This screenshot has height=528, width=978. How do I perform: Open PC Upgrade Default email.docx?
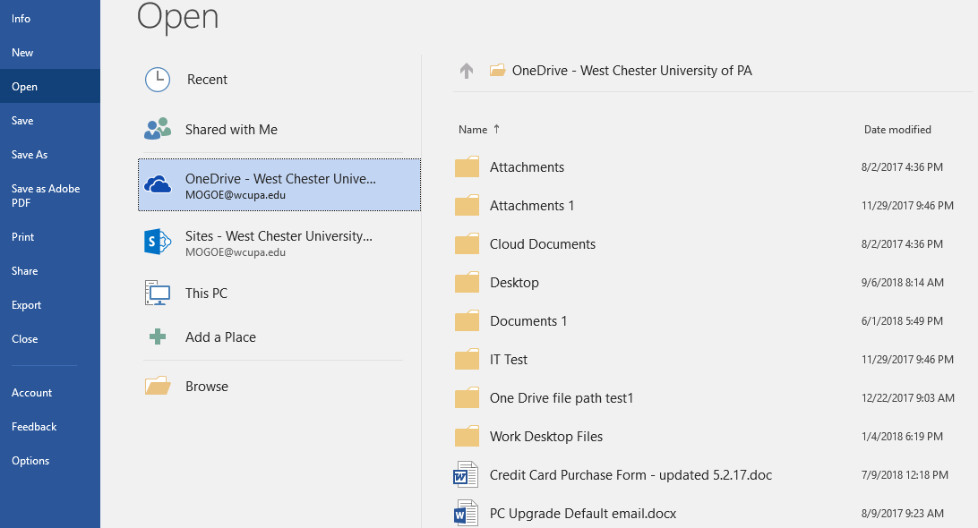pos(582,514)
